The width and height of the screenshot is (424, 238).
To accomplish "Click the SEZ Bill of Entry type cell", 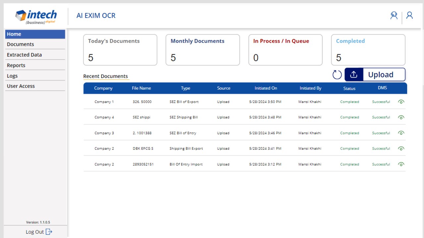I will tap(183, 133).
